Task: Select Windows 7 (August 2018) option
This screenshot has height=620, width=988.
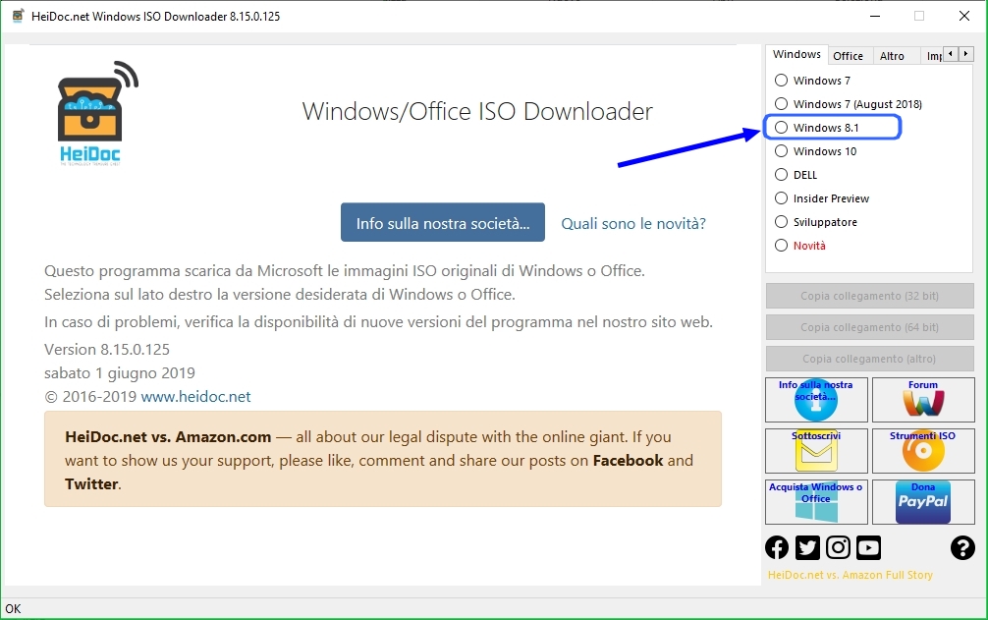Action: 782,104
